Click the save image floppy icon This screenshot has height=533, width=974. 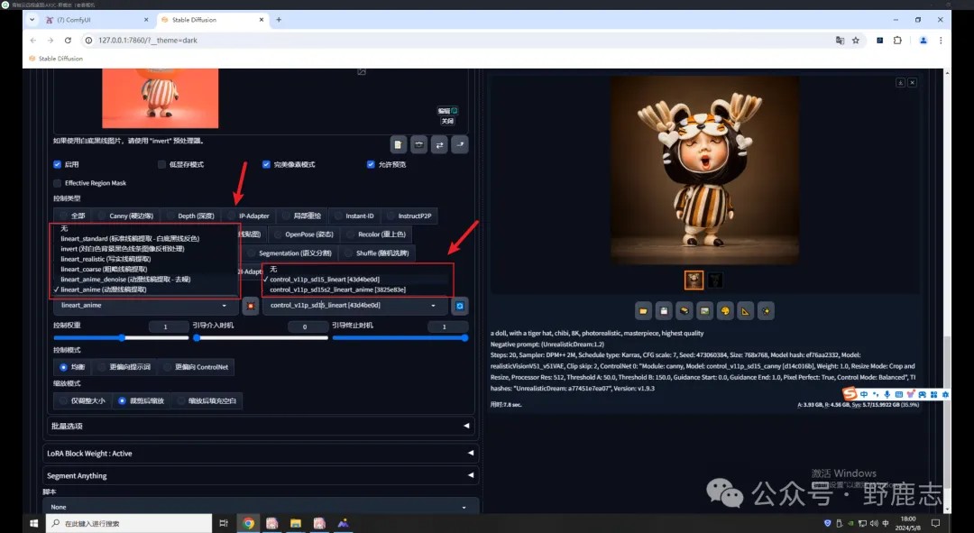(664, 310)
